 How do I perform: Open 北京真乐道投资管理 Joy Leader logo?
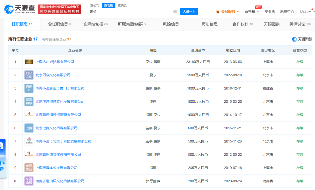coord(29,115)
